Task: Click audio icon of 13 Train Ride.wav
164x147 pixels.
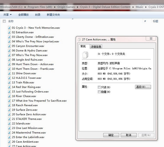Action: pos(9,82)
